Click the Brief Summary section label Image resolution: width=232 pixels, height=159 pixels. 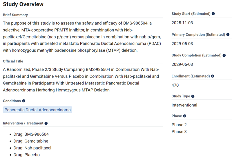15,15
